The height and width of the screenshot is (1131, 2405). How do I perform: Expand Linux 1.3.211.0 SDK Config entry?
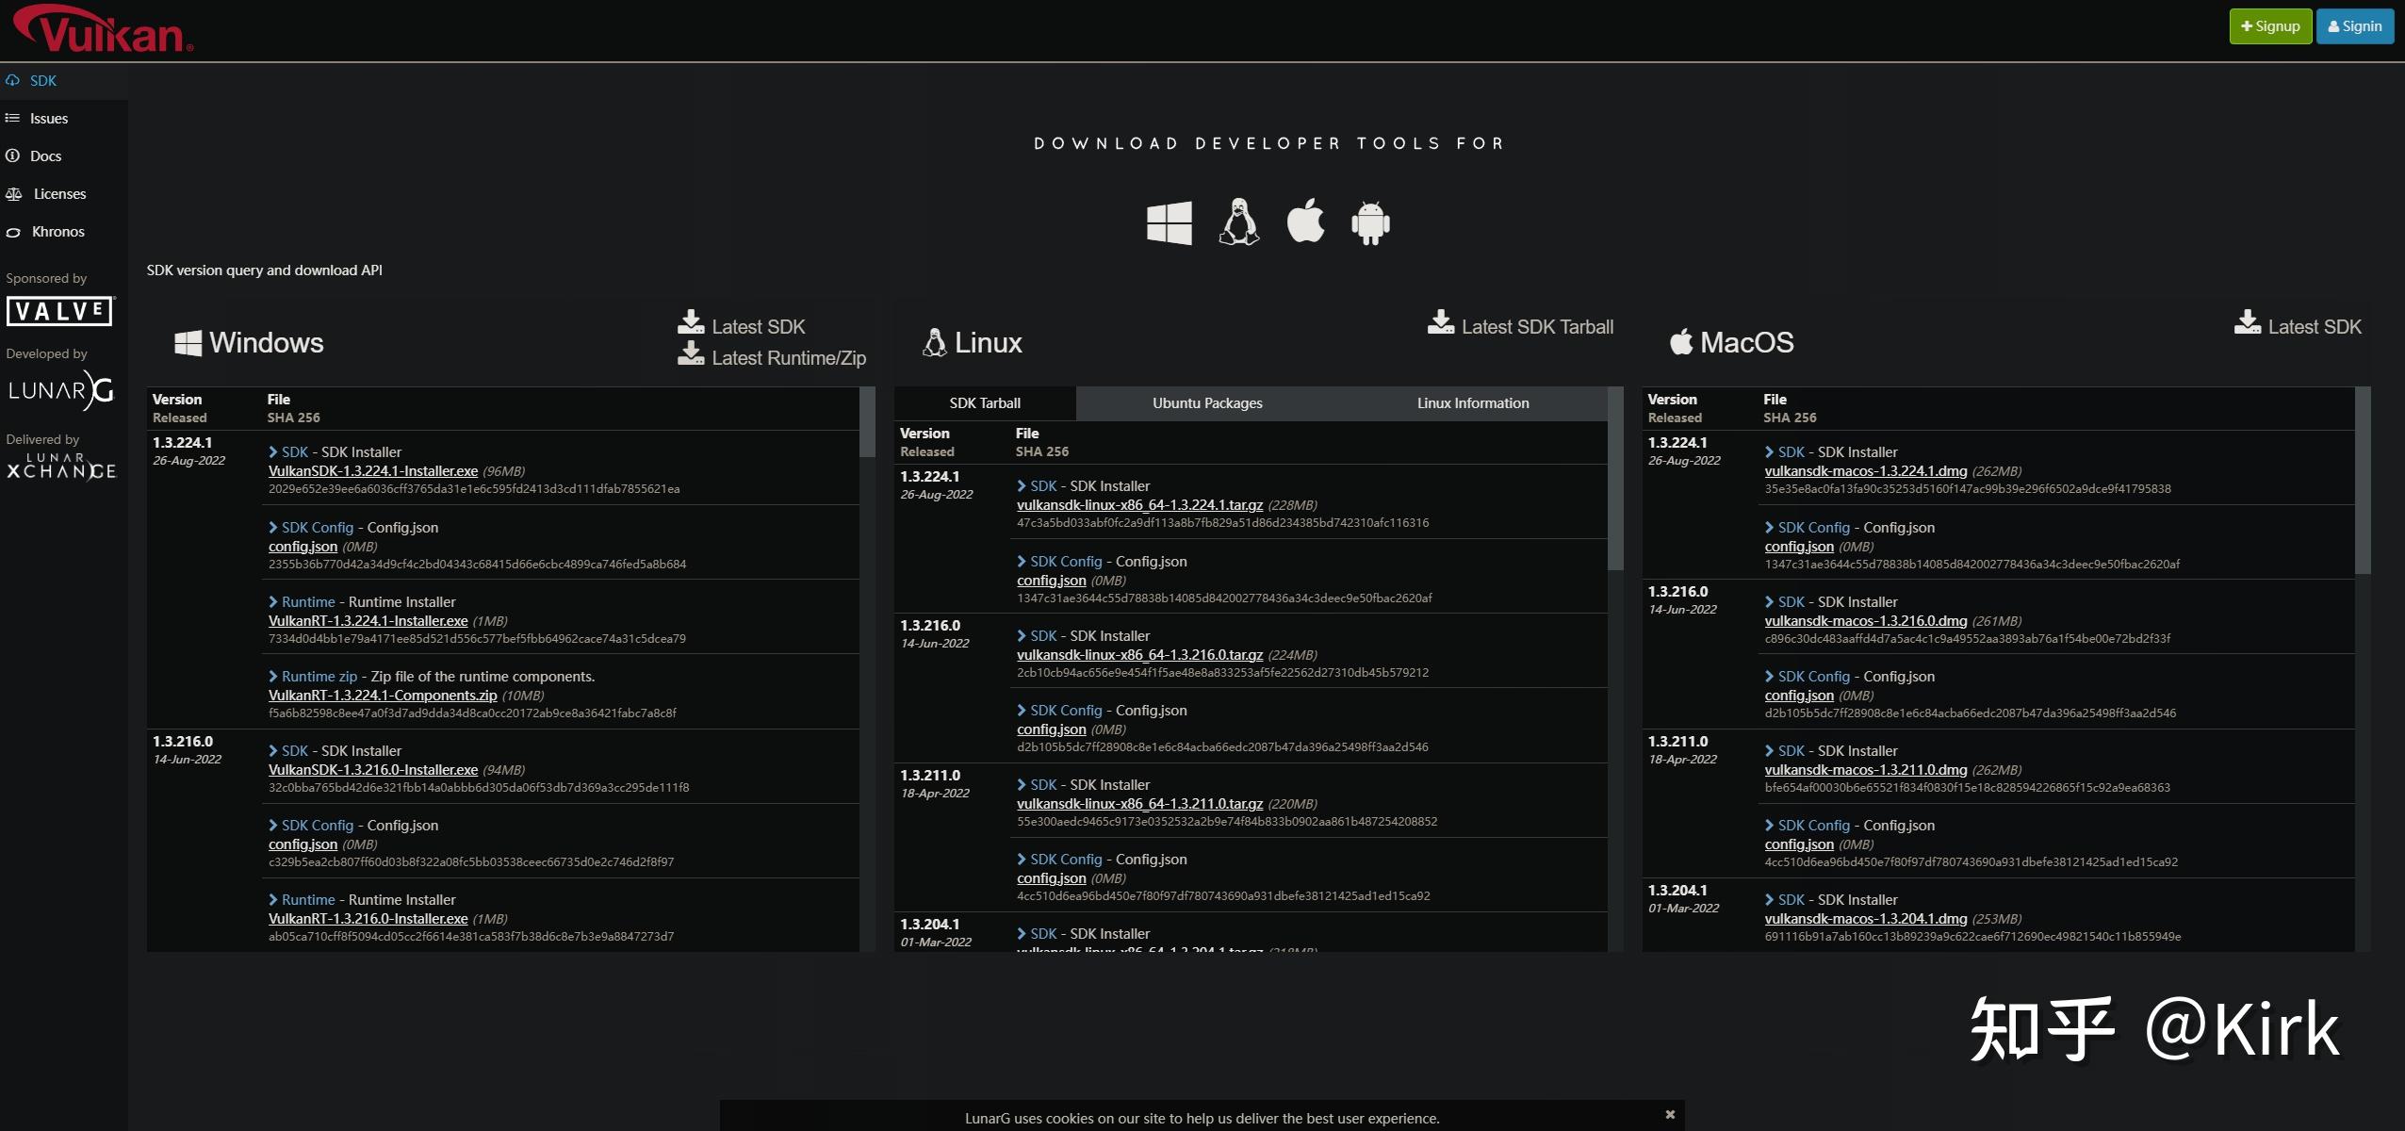[x=1059, y=860]
